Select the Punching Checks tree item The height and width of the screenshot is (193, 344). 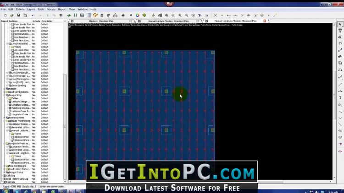(21, 108)
